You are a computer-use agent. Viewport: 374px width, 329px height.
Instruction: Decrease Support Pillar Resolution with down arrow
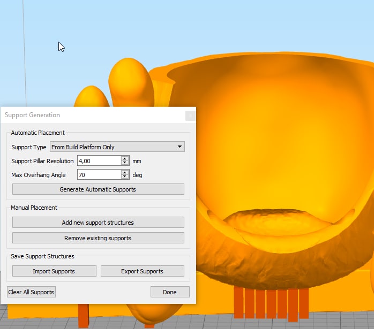(x=125, y=163)
